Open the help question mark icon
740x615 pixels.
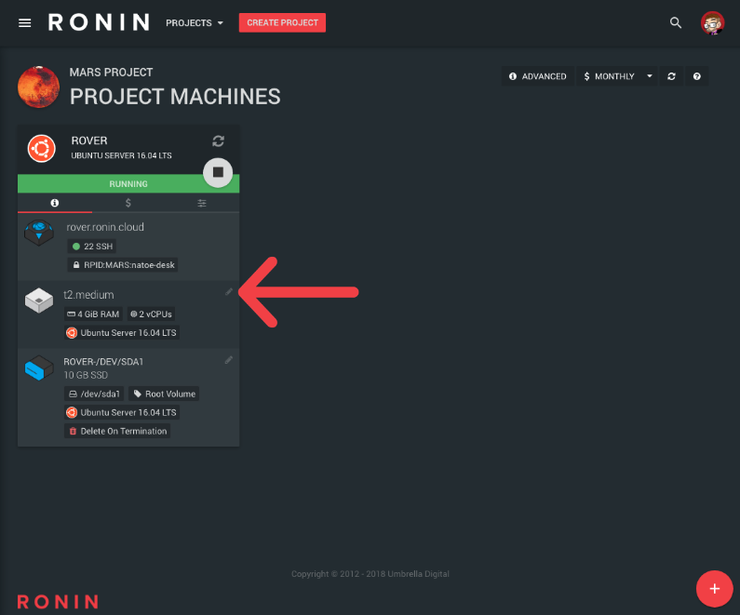click(x=696, y=76)
